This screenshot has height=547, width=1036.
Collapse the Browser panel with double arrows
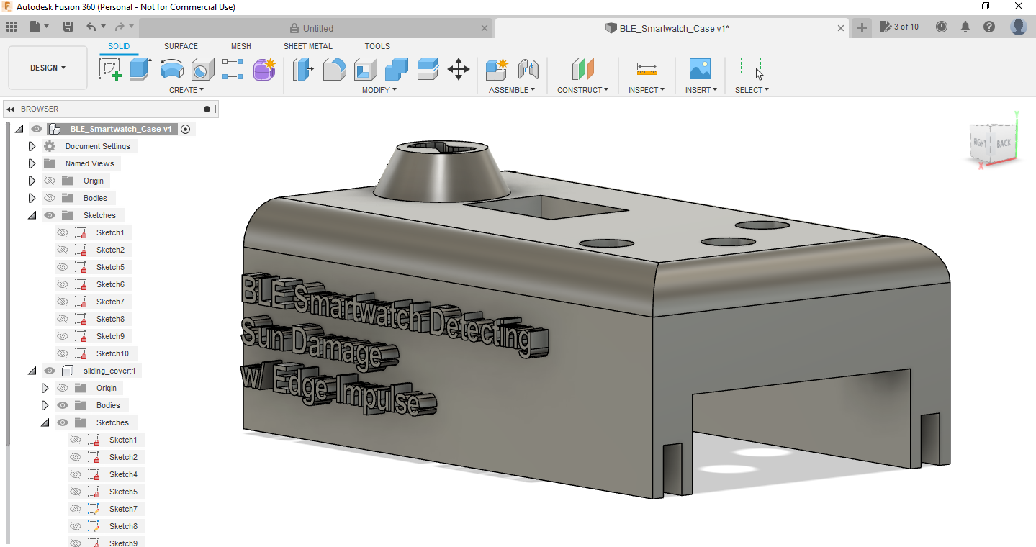coord(11,109)
